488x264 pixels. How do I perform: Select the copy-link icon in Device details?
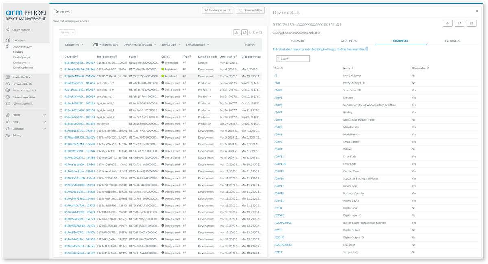(x=447, y=23)
